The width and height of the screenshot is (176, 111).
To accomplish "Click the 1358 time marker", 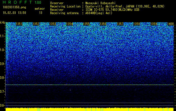I will tap(137, 24).
